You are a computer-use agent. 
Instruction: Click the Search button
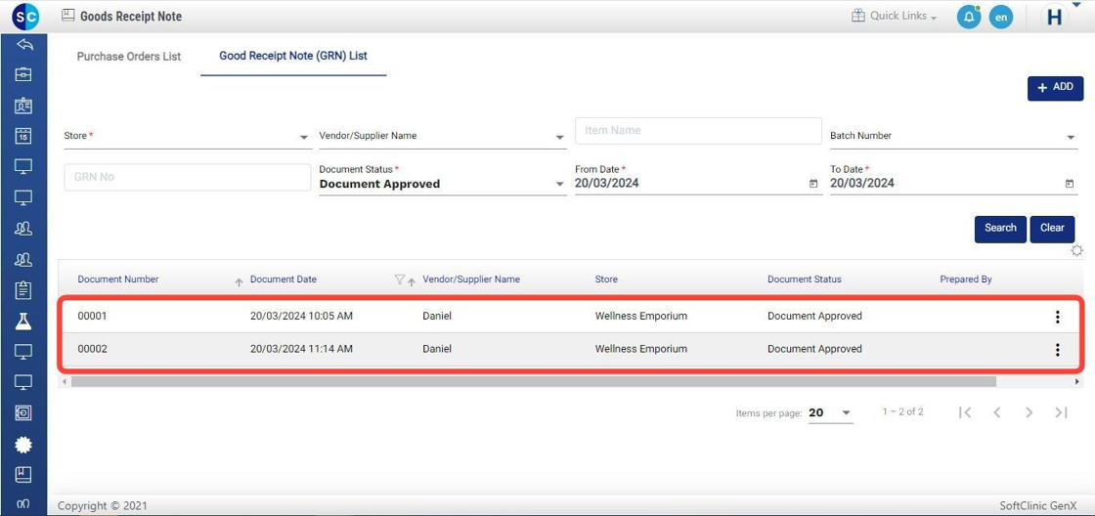pos(999,229)
